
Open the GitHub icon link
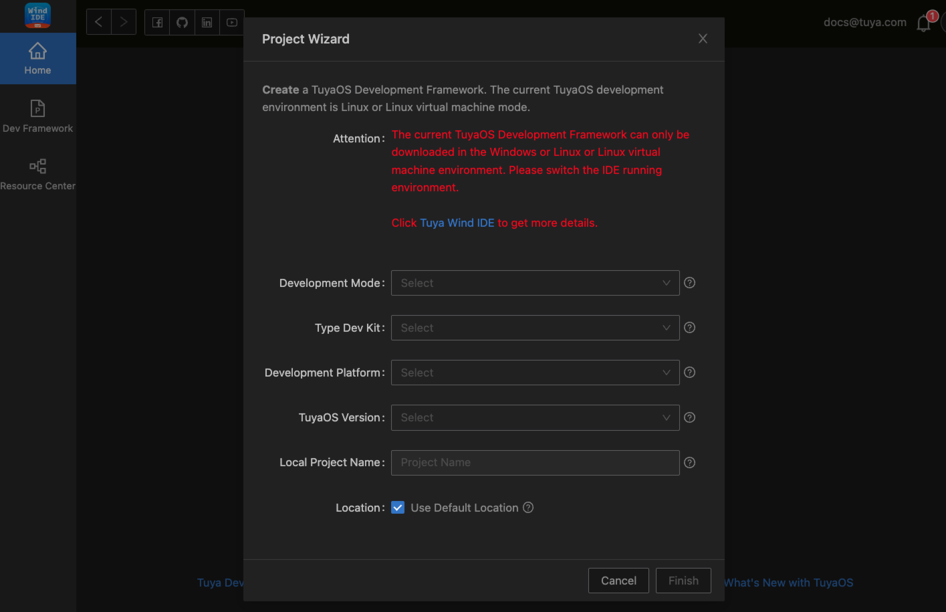click(182, 23)
